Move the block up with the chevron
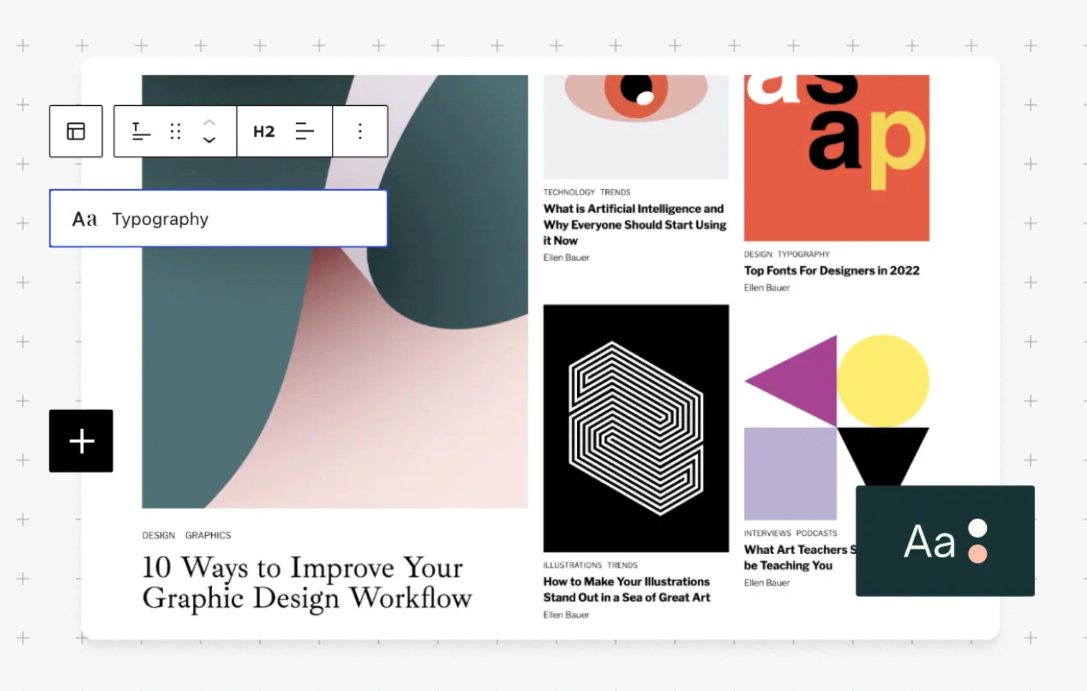 tap(209, 122)
